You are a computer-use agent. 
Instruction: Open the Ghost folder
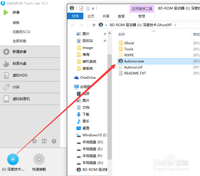pyautogui.click(x=126, y=43)
